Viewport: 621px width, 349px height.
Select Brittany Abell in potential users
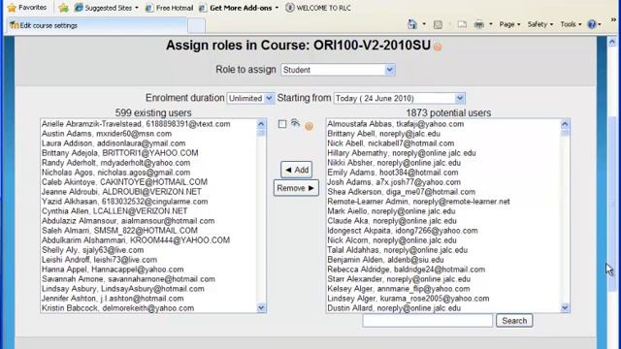coord(443,134)
